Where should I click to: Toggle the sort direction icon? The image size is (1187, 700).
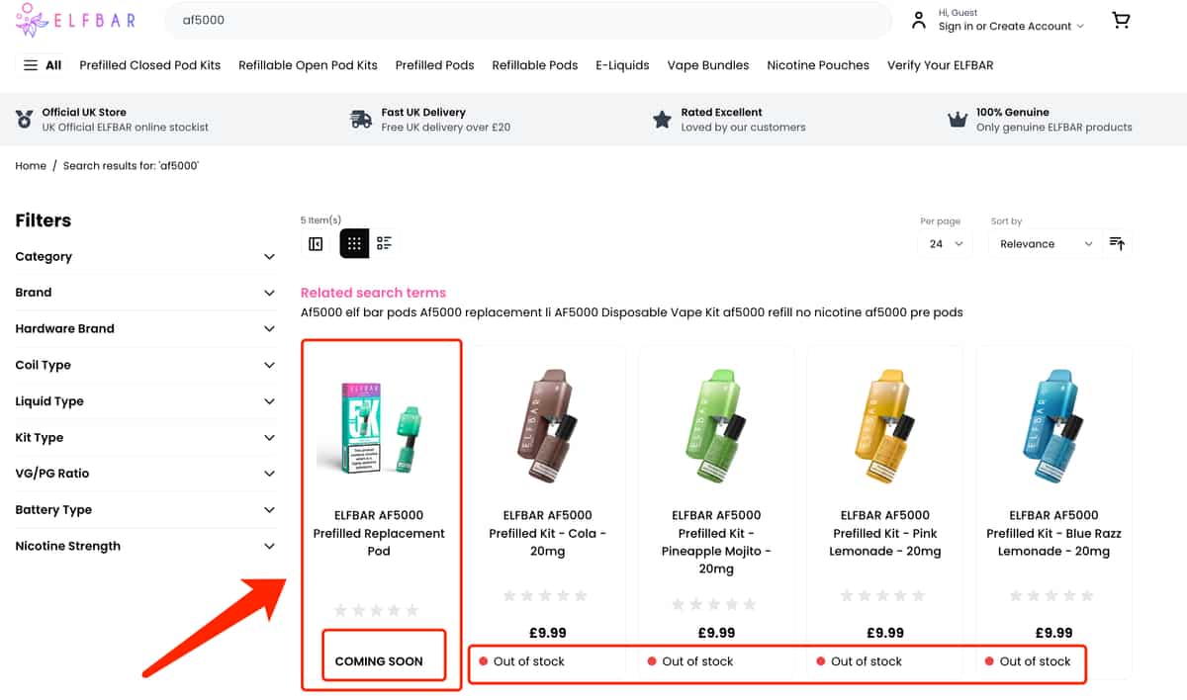coord(1117,243)
